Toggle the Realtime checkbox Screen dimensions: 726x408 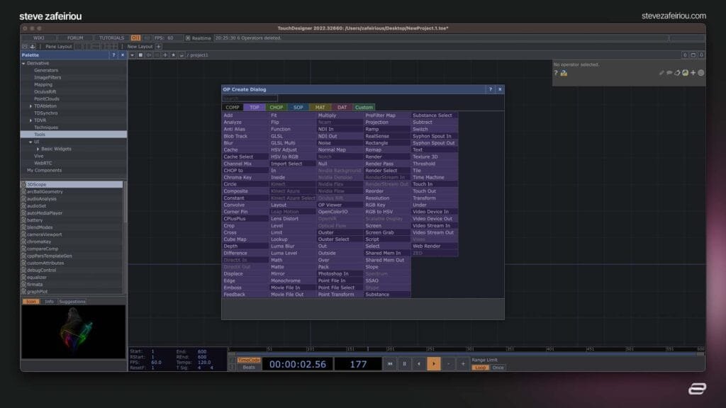click(188, 38)
